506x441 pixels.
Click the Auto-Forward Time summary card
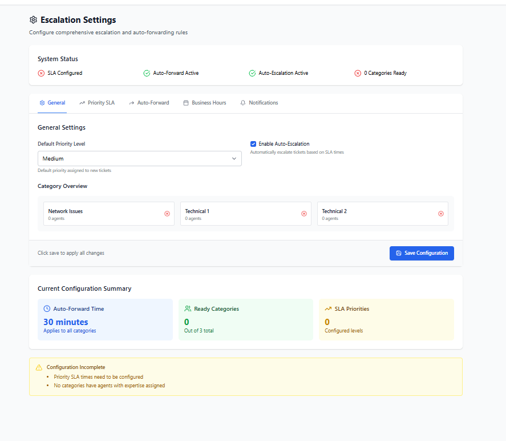pyautogui.click(x=105, y=319)
